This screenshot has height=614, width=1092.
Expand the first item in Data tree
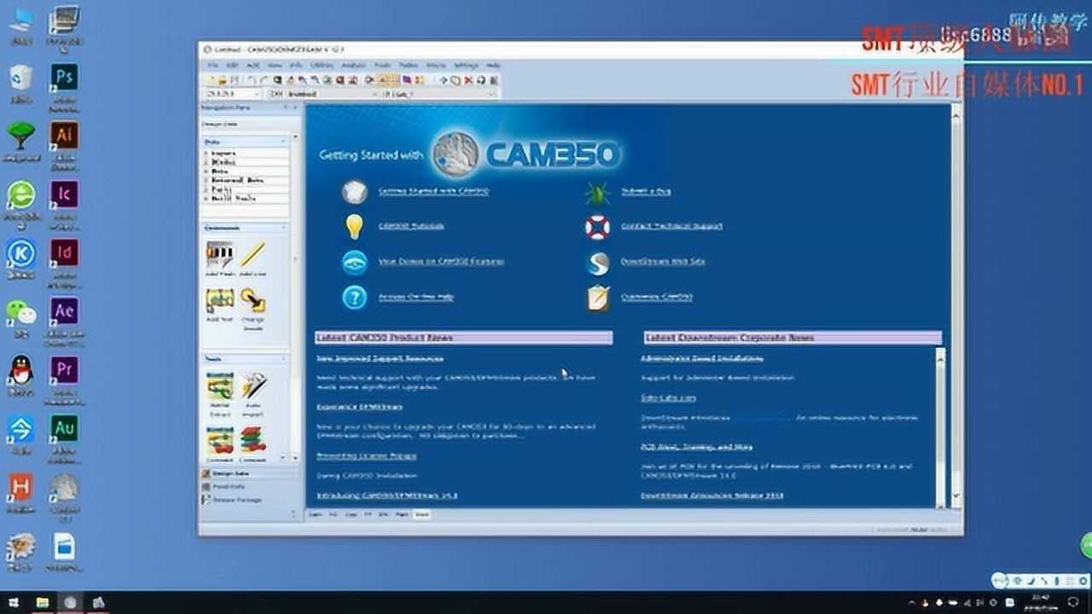(x=206, y=153)
